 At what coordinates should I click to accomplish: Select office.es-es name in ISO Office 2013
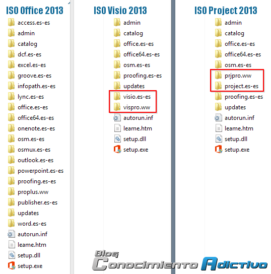[x=33, y=107]
